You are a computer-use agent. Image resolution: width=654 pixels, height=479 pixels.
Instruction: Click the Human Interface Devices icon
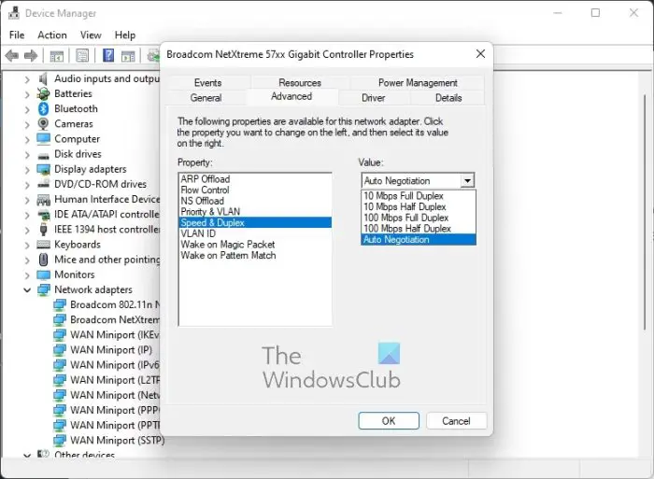point(43,200)
